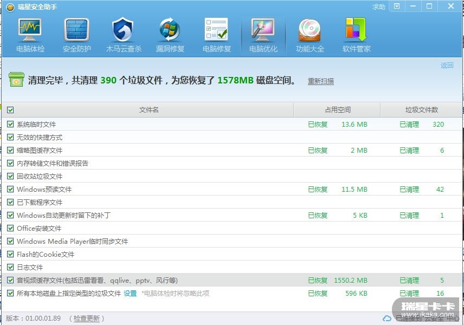
Task: Click the 2 MB size value
Action: [x=359, y=150]
